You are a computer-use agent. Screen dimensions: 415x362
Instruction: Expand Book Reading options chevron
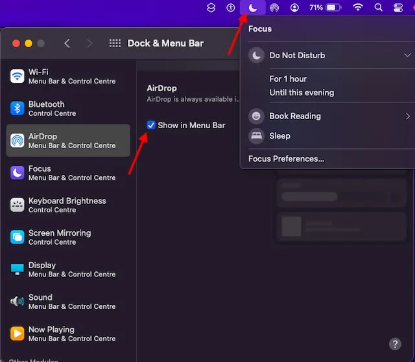[408, 117]
